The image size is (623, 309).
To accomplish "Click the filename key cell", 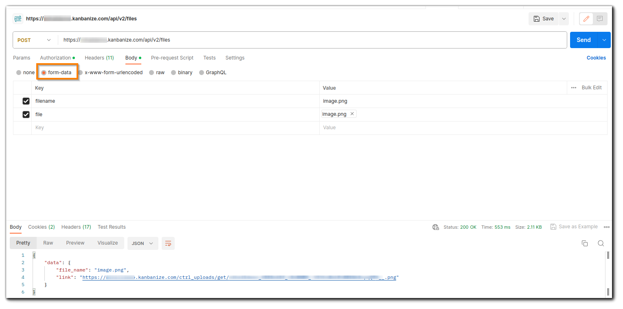I will (x=175, y=101).
